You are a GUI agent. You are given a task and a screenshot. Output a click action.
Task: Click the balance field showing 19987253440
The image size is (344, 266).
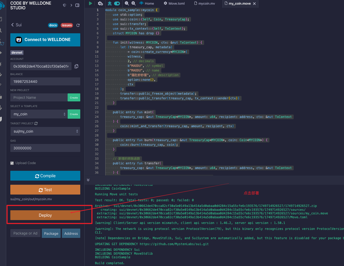pyautogui.click(x=45, y=82)
